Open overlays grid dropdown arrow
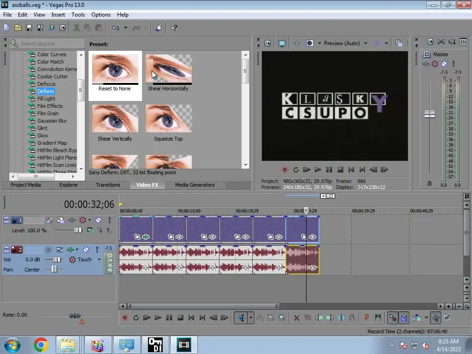This screenshot has width=472, height=354. (x=386, y=43)
